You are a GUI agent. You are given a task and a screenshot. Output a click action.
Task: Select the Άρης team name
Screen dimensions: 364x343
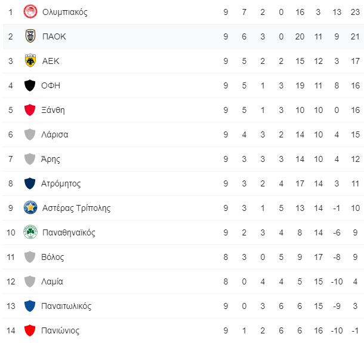coord(50,159)
